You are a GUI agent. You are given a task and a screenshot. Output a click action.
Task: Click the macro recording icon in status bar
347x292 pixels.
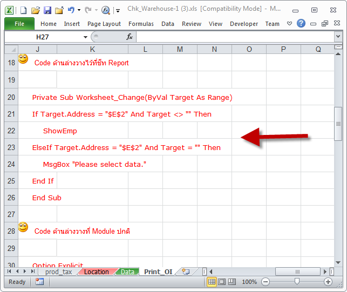coord(39,282)
